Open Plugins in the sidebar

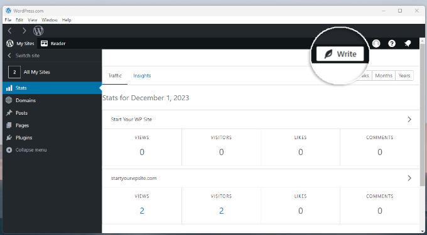[52, 138]
